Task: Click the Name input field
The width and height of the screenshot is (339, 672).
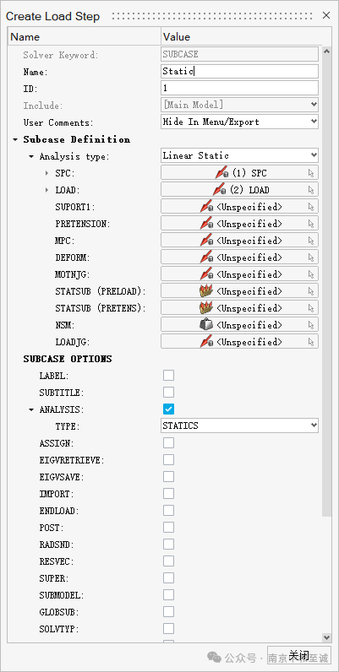Action: tap(239, 72)
